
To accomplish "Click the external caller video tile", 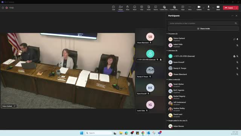I will (150, 54).
